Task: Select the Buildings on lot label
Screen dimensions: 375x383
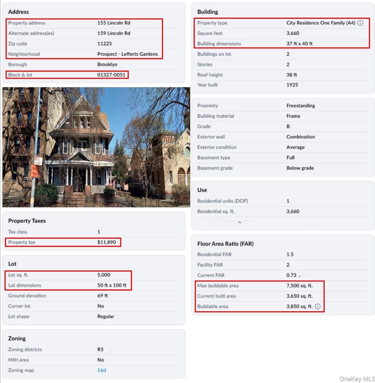Action: pyautogui.click(x=214, y=54)
